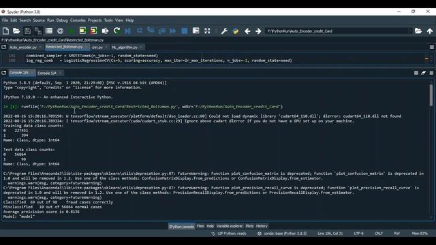Click the conda: base (Python 3.8.5) status
Screen dimensions: 436x245
[x=282, y=233]
